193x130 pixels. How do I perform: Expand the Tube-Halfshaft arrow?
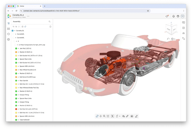18,120
